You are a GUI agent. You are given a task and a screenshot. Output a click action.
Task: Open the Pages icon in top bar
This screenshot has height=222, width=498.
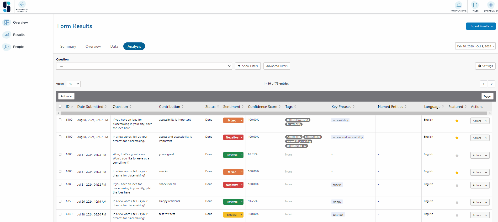point(475,5)
